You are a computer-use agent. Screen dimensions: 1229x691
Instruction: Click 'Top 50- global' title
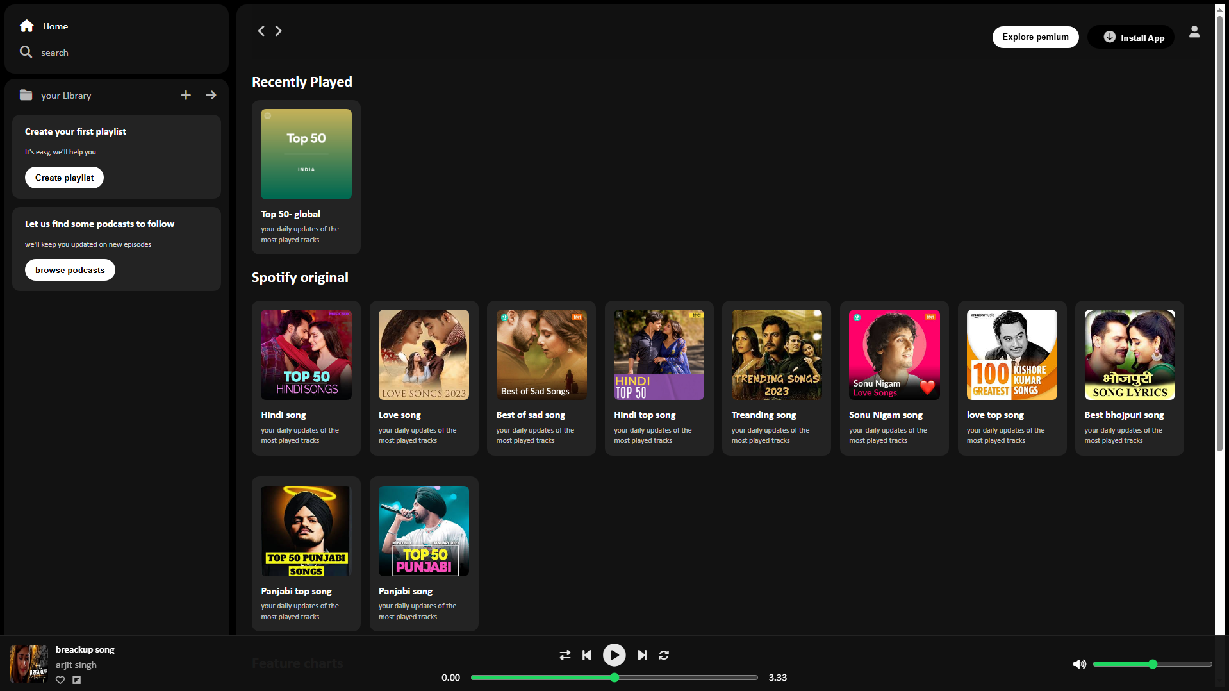point(290,214)
